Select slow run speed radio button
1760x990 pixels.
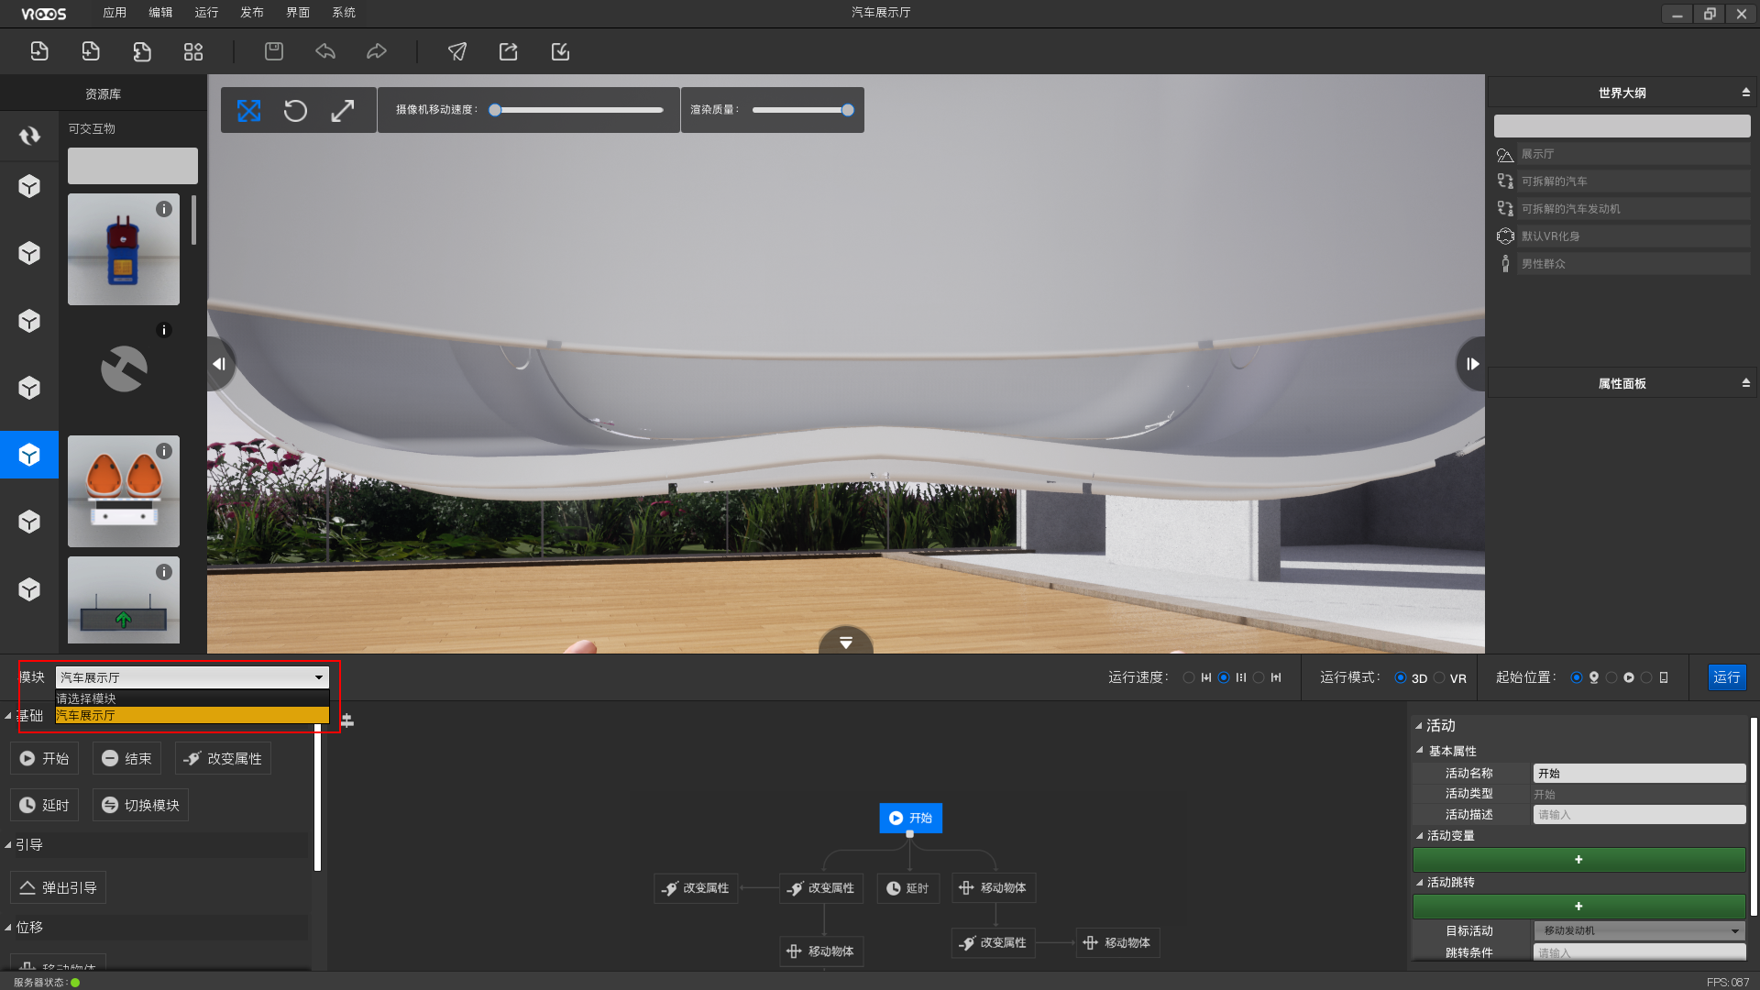click(1189, 677)
